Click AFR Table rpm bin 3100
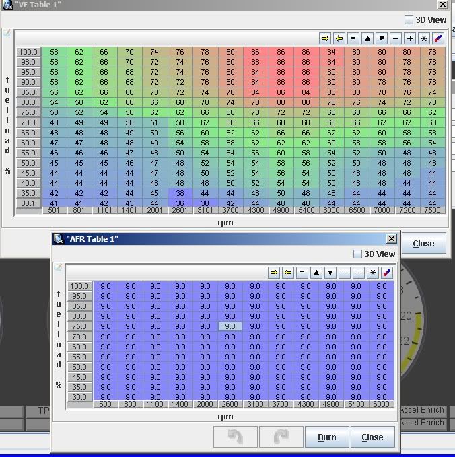Screen dimensions: 455x457 255,404
